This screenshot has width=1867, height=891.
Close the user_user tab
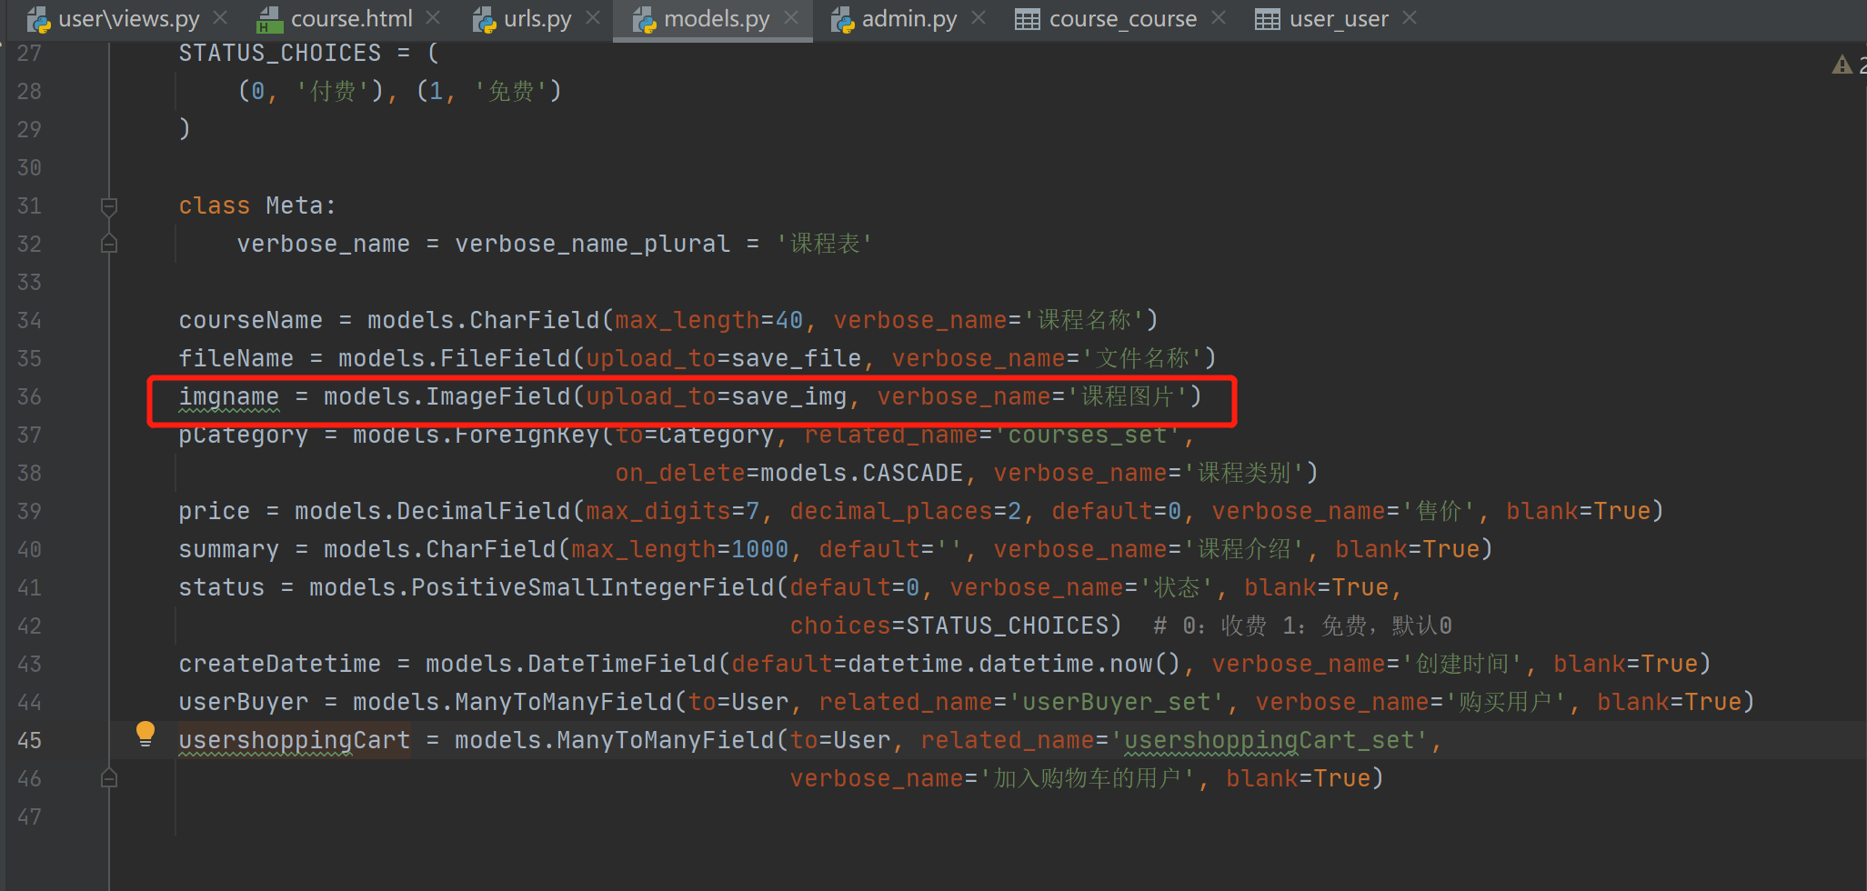pyautogui.click(x=1410, y=17)
